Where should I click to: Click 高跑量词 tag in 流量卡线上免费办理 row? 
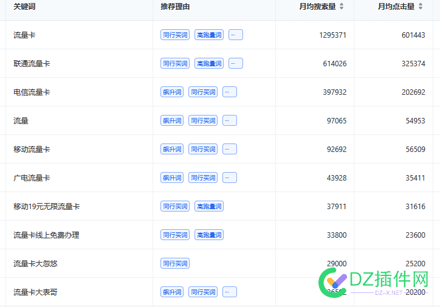(209, 235)
